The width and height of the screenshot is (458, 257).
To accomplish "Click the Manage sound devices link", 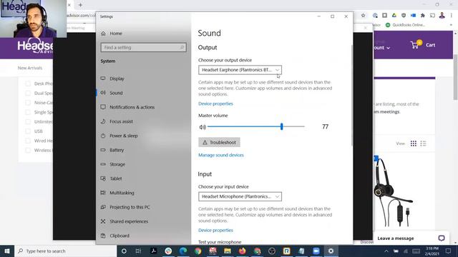I will tap(221, 155).
